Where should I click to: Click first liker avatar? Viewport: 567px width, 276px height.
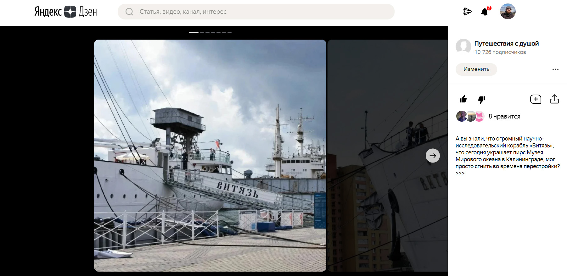462,116
